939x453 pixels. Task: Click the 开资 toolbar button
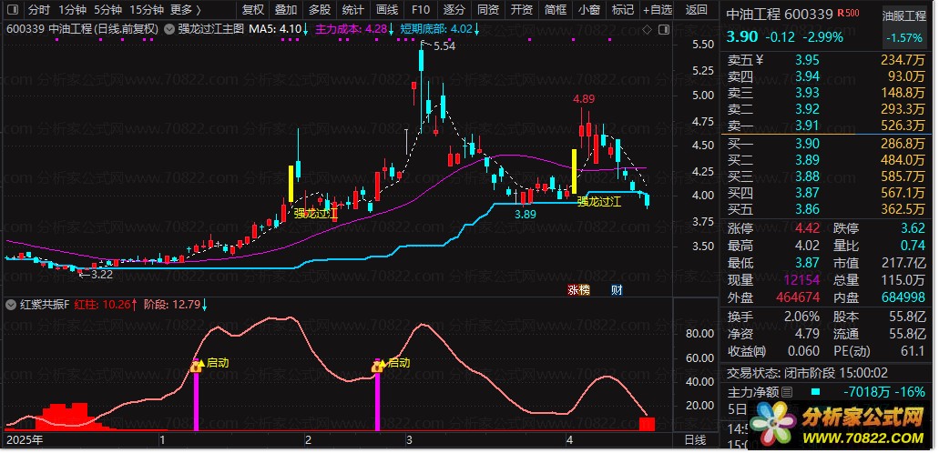click(x=522, y=10)
